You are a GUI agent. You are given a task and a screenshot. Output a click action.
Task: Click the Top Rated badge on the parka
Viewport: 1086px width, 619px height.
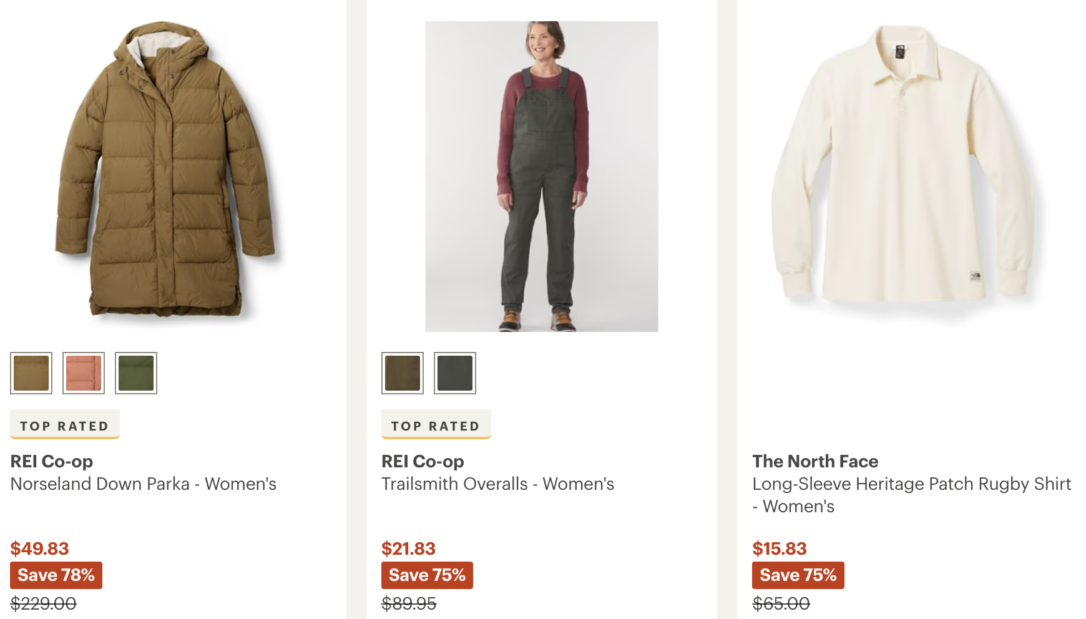coord(64,426)
